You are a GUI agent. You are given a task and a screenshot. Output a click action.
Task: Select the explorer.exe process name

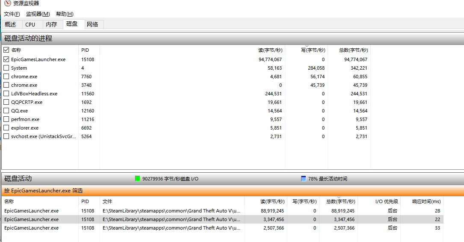(25, 128)
